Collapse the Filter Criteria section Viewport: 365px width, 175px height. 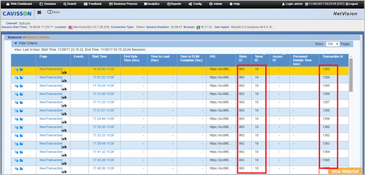[x=16, y=43]
